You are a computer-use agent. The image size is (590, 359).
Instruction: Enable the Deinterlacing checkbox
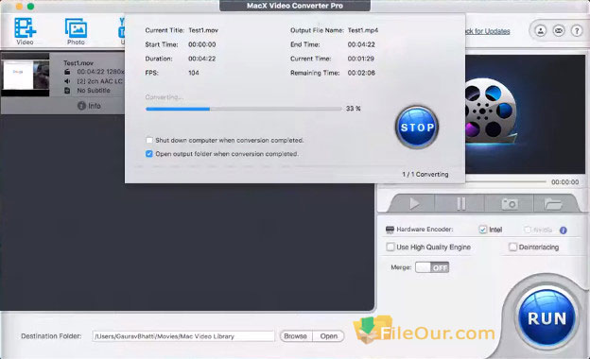[512, 247]
